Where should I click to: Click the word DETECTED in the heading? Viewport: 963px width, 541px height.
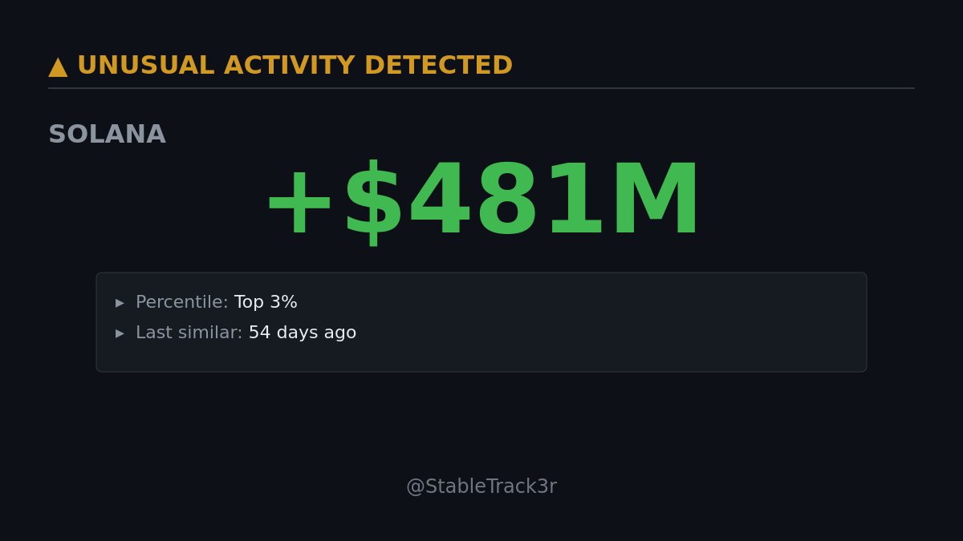click(x=438, y=66)
